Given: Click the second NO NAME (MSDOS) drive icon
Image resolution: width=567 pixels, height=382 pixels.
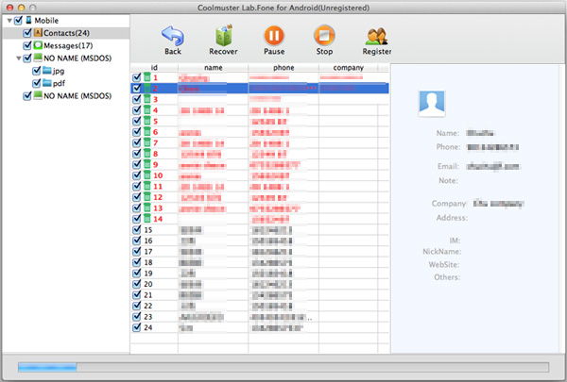Looking at the screenshot, I should [38, 95].
